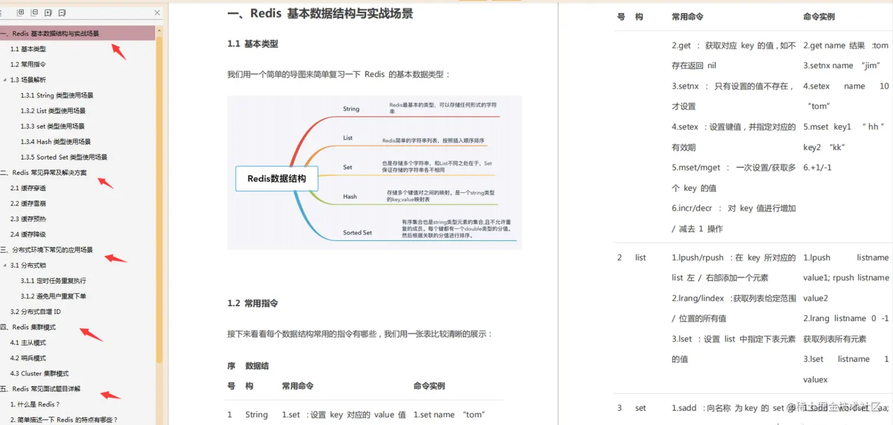Screen dimensions: 893x425
Task: Click the add bookmark icon
Action: [48, 12]
